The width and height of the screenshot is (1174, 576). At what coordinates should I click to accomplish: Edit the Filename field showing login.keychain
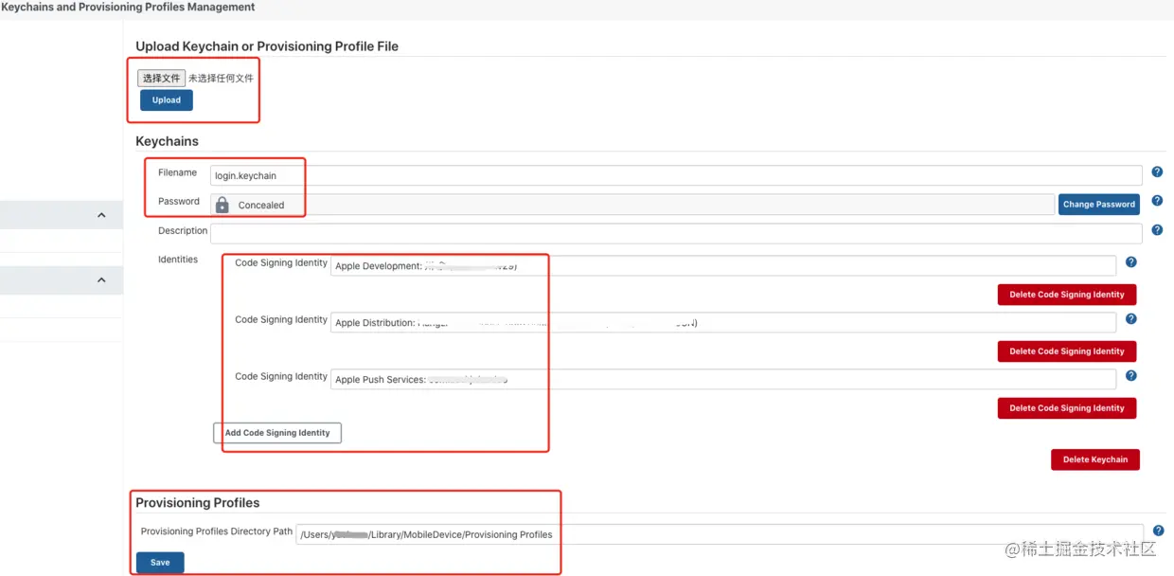(676, 175)
